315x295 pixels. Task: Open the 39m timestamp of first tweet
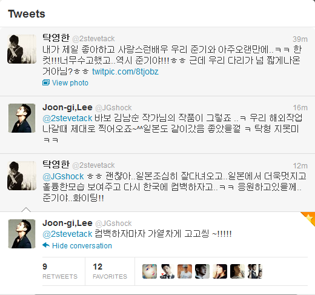coord(300,39)
